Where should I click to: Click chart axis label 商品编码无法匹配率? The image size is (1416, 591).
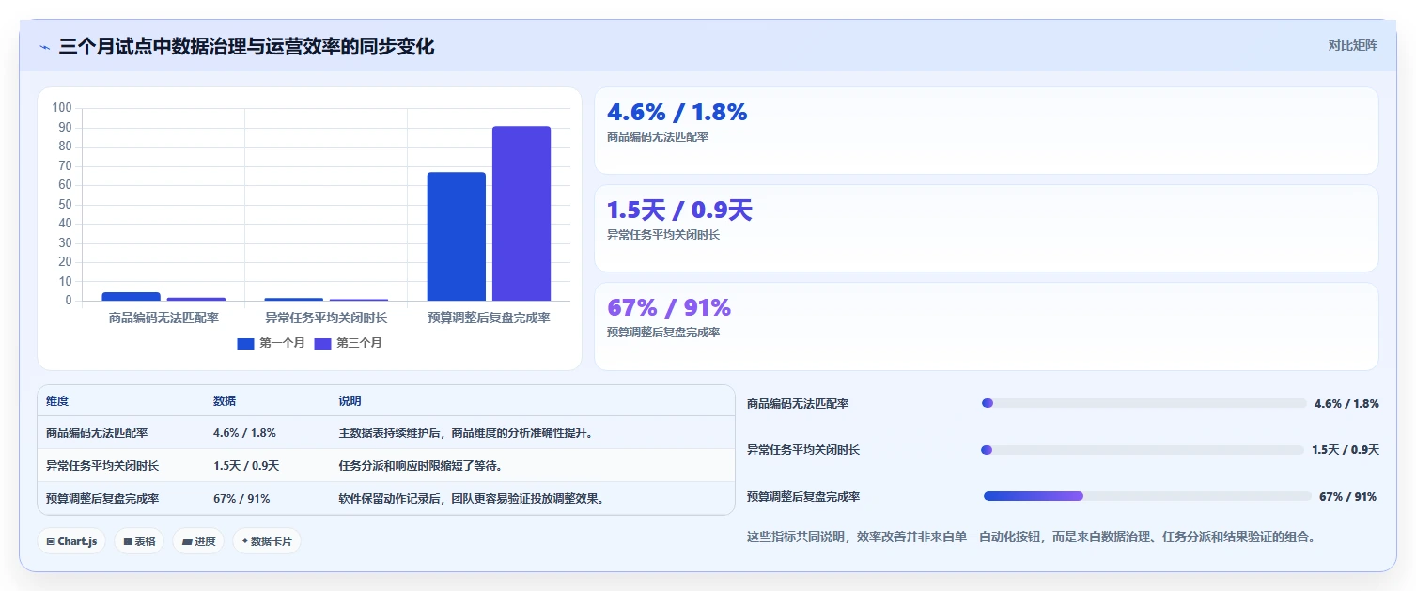163,319
